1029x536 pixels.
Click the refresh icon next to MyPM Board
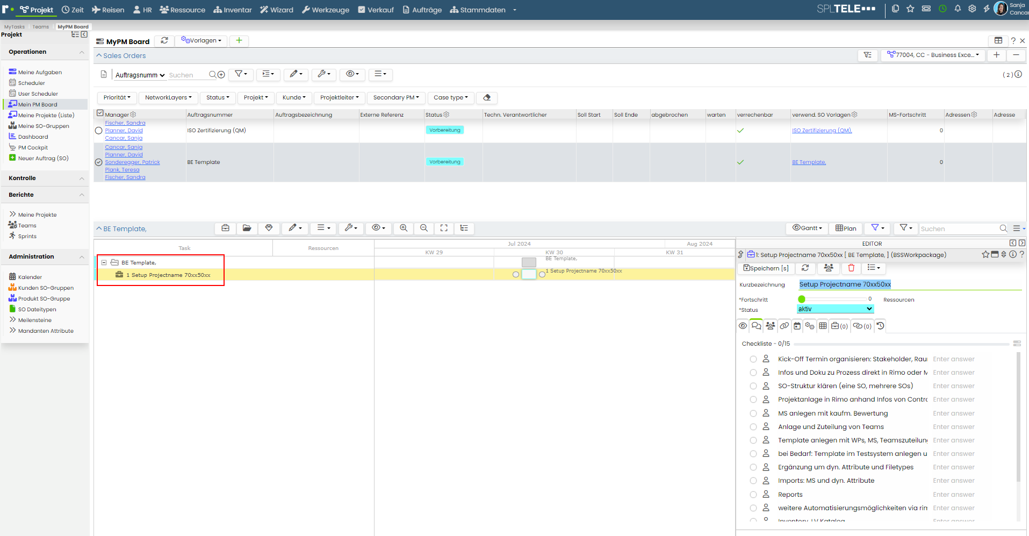(x=164, y=40)
